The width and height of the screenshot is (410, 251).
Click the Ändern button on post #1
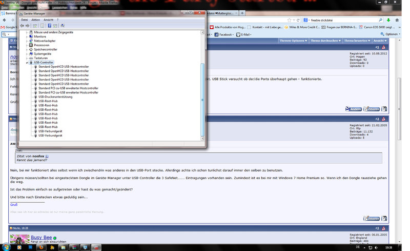pos(354,109)
